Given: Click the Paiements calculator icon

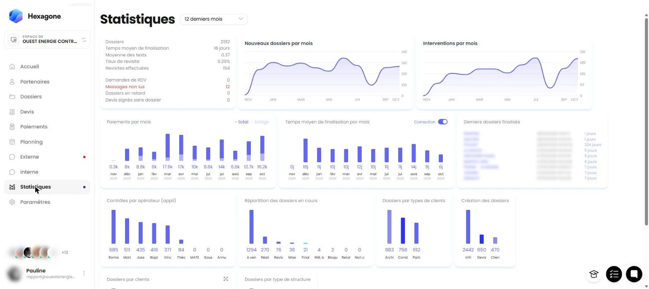Looking at the screenshot, I should click(12, 127).
